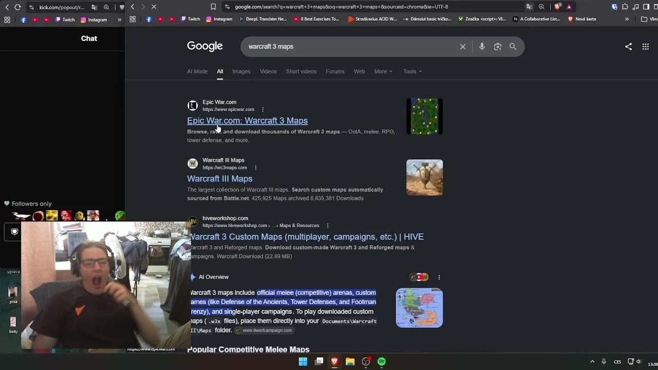Open more options for Epic War result
This screenshot has width=658, height=370.
tap(263, 109)
